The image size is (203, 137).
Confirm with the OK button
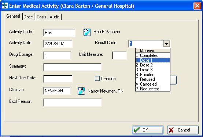[x=148, y=130]
